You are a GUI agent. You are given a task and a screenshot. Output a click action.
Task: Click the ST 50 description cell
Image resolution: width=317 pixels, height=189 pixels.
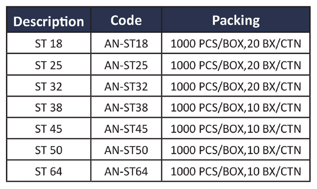pos(48,150)
